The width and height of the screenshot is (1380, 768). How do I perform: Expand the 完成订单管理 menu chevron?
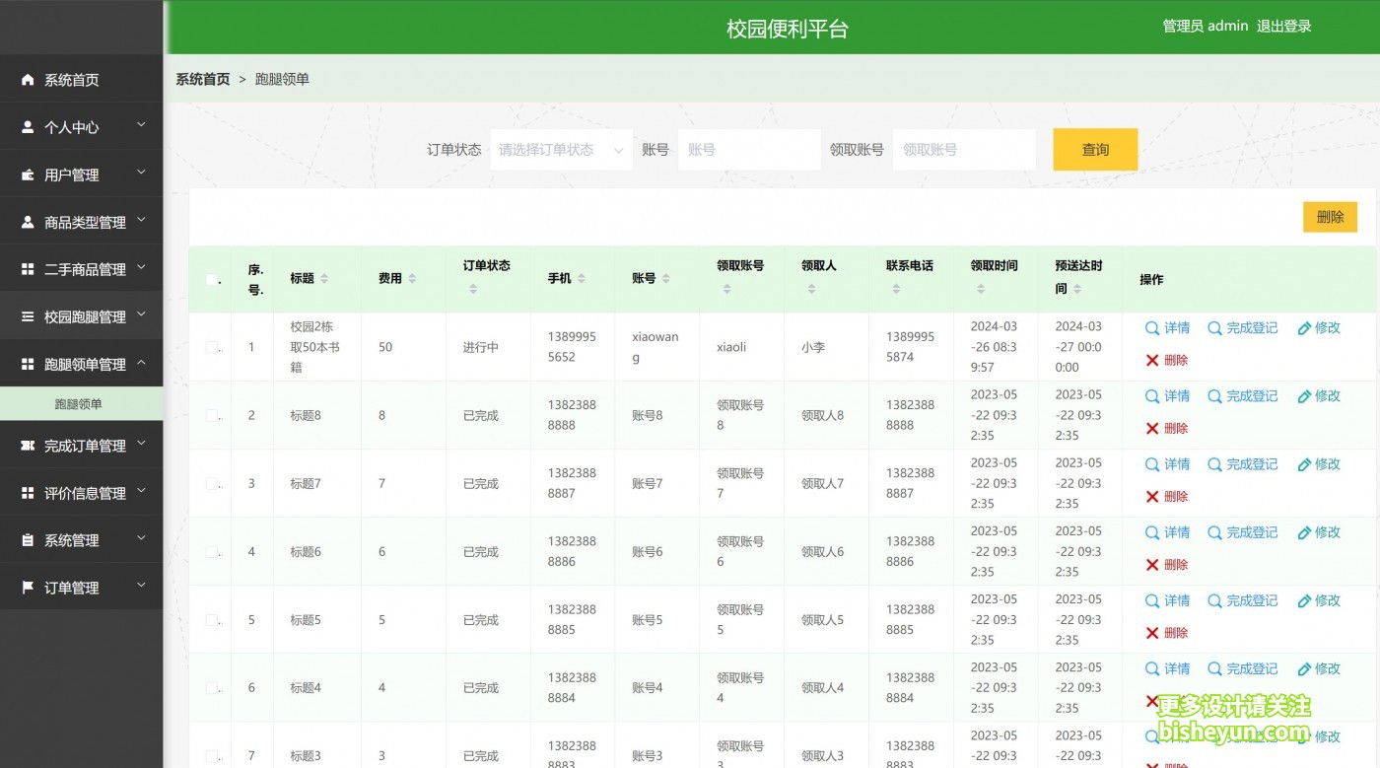tap(141, 444)
